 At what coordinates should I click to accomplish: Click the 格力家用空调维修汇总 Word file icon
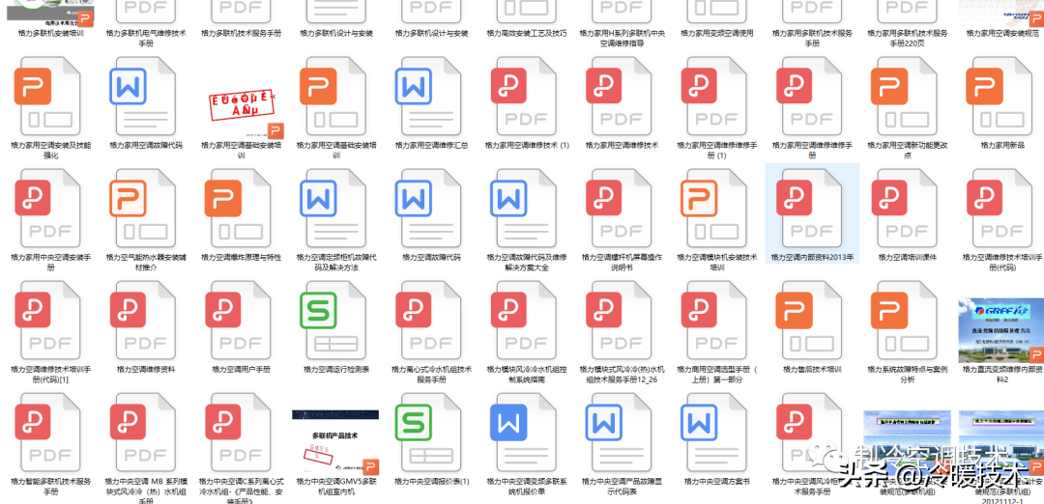click(427, 97)
